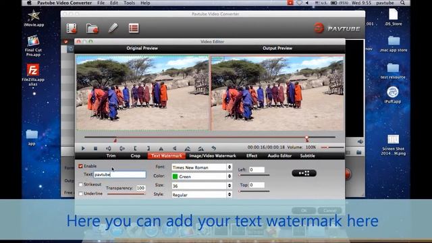Switch to the Effect tab
Viewport: 432px width, 243px height.
(x=252, y=156)
